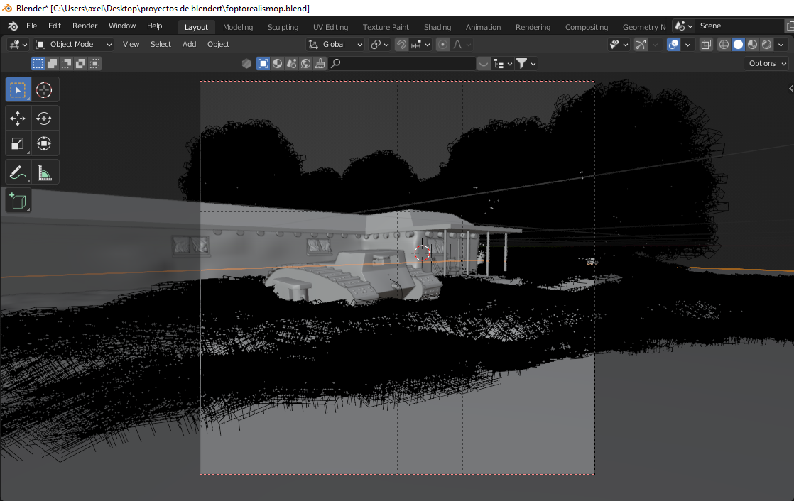
Task: Click the gray hexagon object icon
Action: click(246, 63)
